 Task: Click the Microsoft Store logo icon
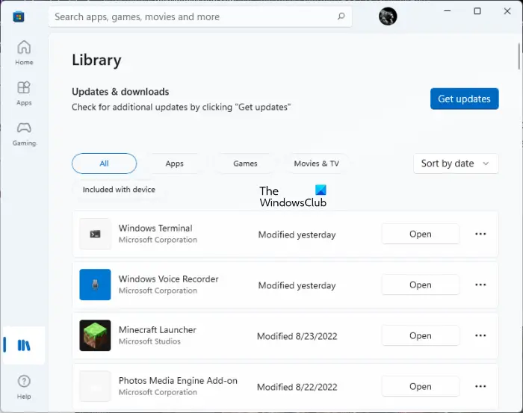pyautogui.click(x=19, y=16)
